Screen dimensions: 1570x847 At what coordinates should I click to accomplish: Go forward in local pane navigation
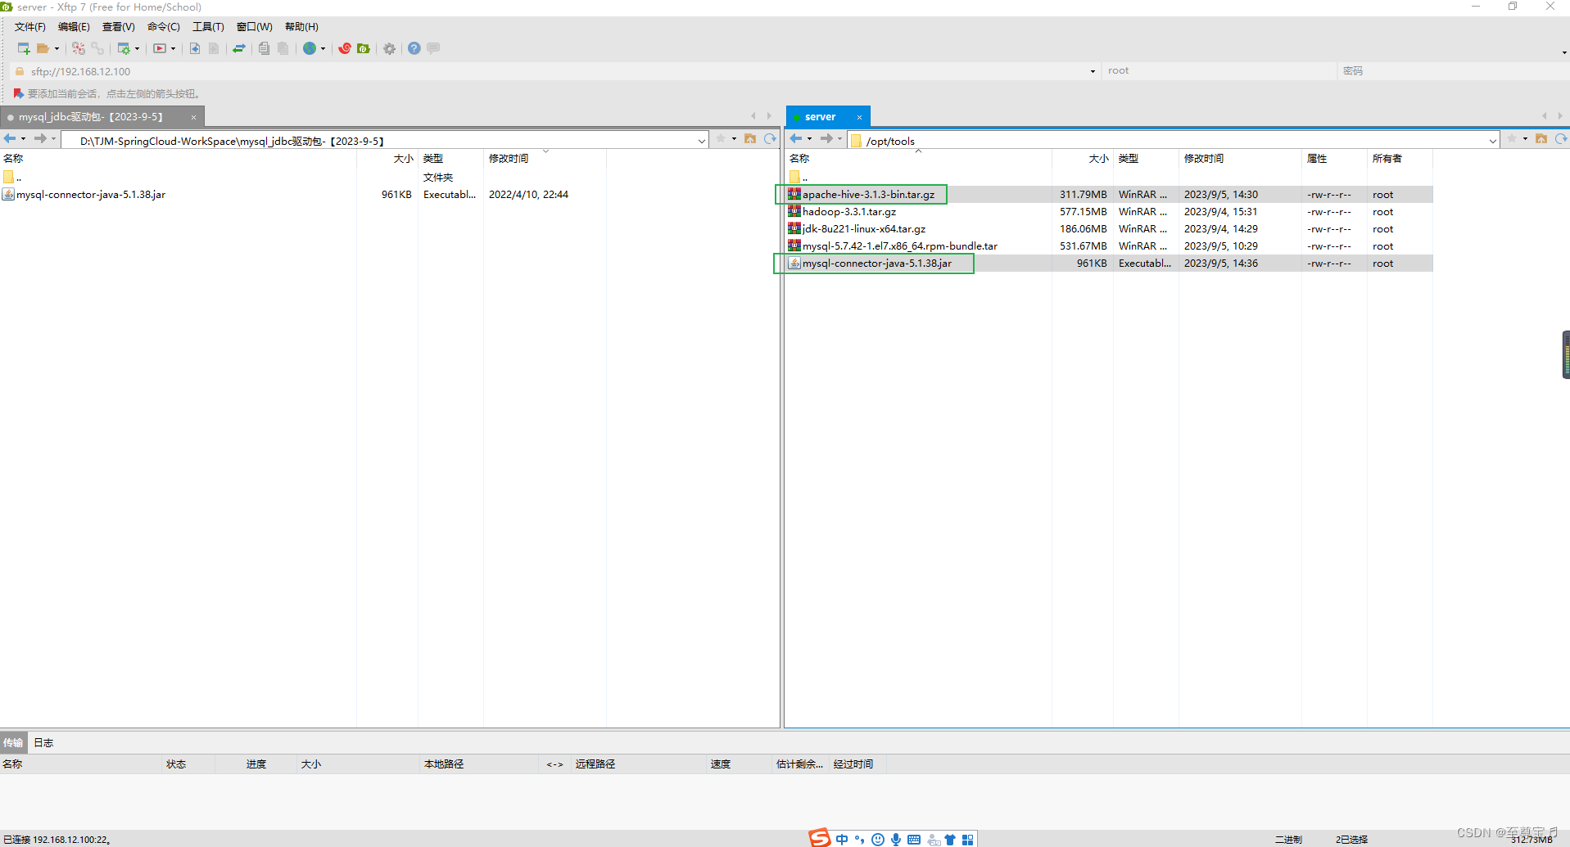[x=40, y=139]
